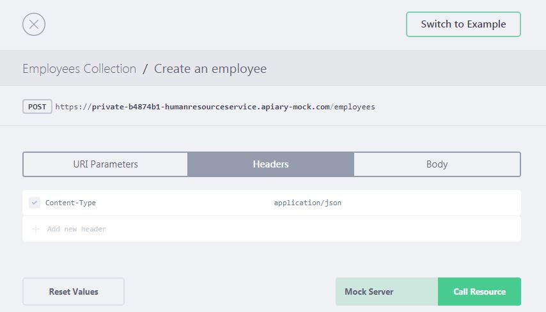Click the green Call Resource button

479,292
